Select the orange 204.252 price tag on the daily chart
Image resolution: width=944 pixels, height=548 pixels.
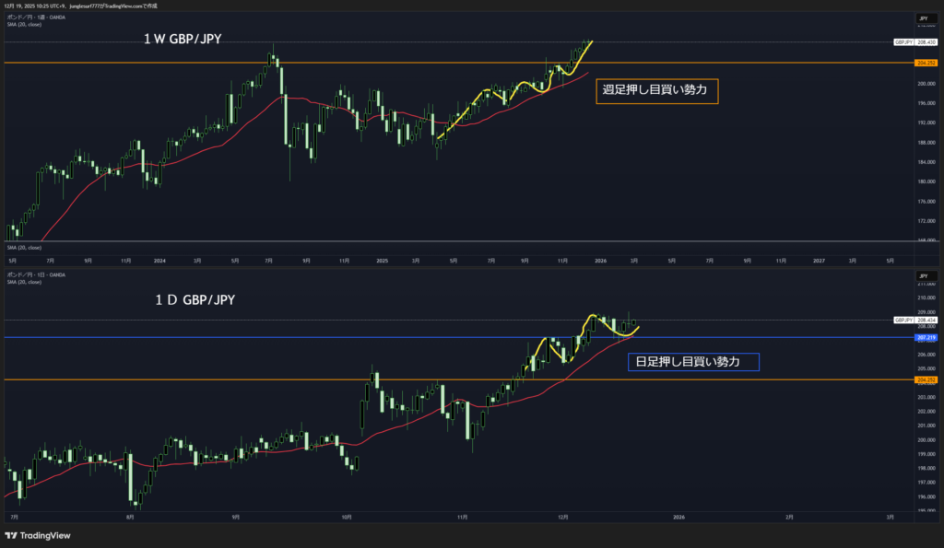pyautogui.click(x=926, y=379)
